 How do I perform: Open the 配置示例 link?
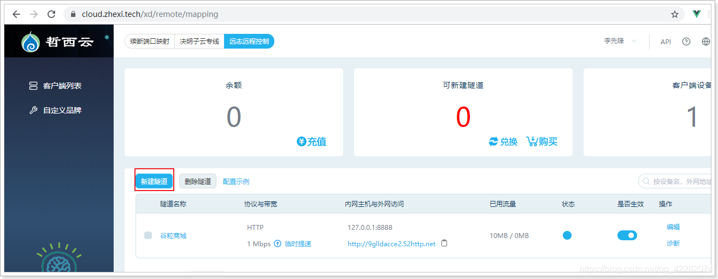(x=236, y=181)
